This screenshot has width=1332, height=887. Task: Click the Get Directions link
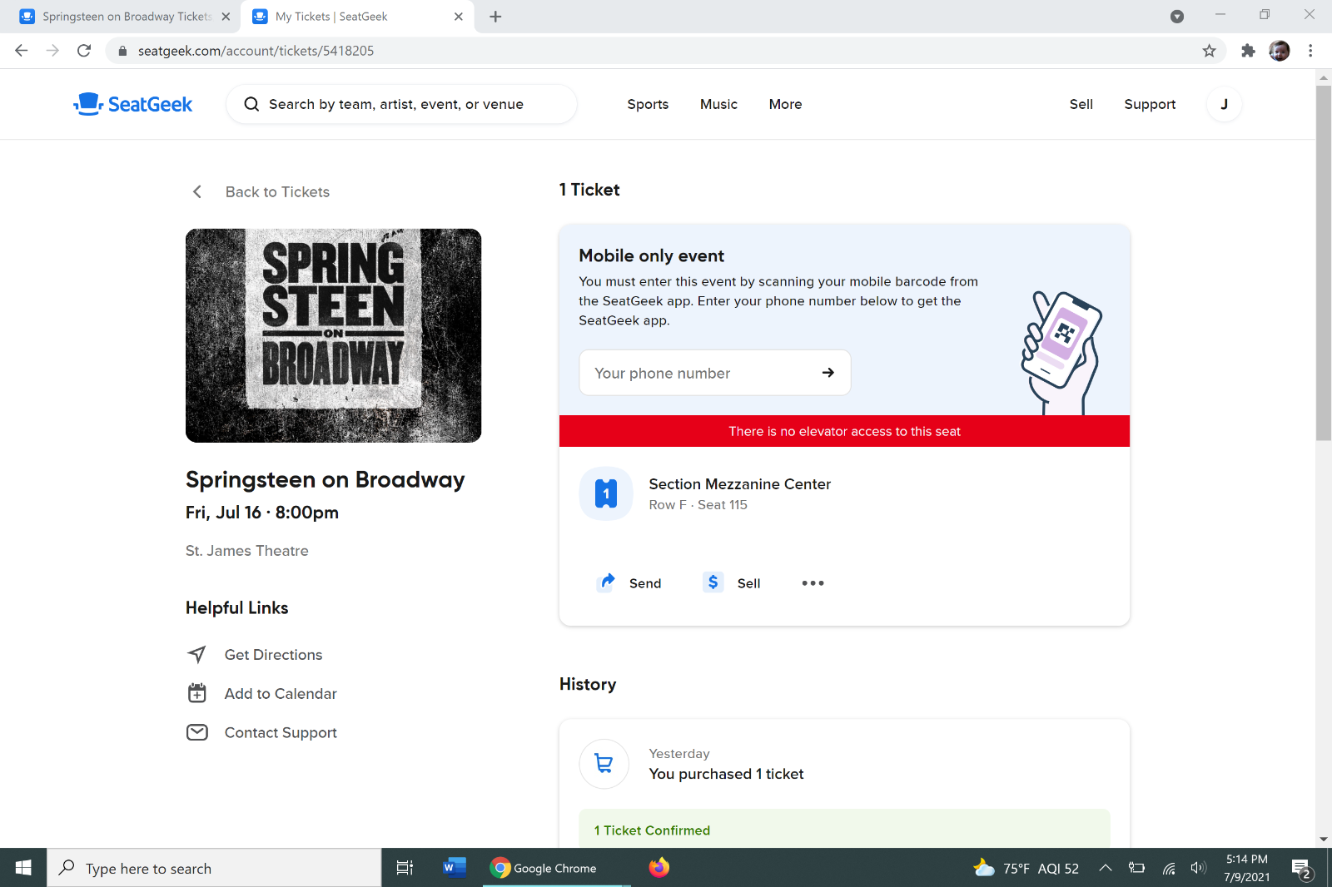tap(273, 655)
